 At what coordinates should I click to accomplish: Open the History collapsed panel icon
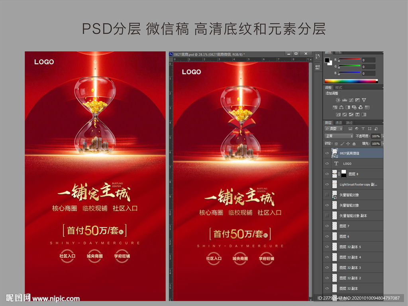coord(318,56)
